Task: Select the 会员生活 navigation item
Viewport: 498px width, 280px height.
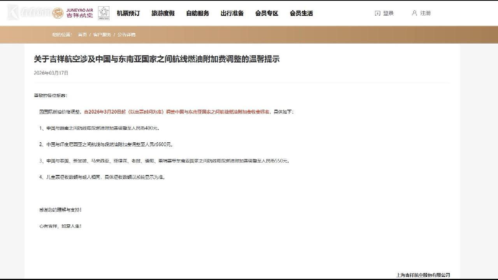Action: [x=302, y=13]
